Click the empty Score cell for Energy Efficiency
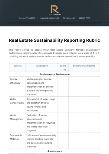 63,87
